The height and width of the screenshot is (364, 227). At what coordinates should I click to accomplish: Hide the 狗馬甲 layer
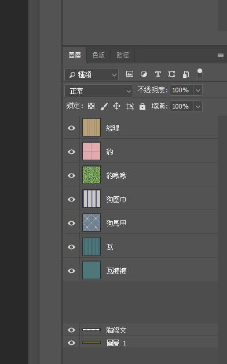[x=71, y=223]
